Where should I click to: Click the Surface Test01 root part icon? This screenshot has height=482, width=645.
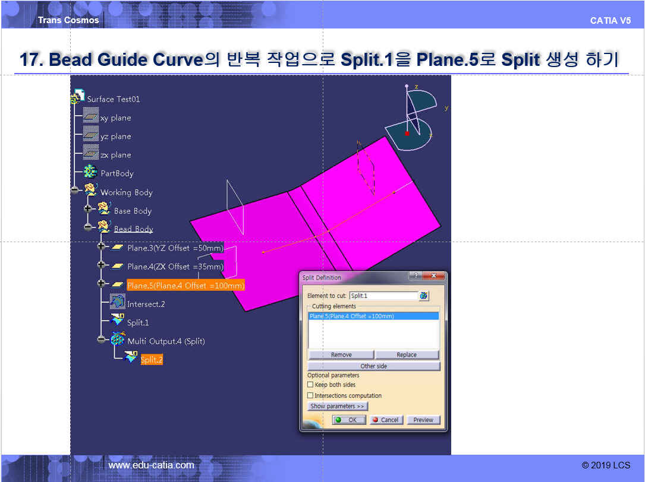click(77, 97)
